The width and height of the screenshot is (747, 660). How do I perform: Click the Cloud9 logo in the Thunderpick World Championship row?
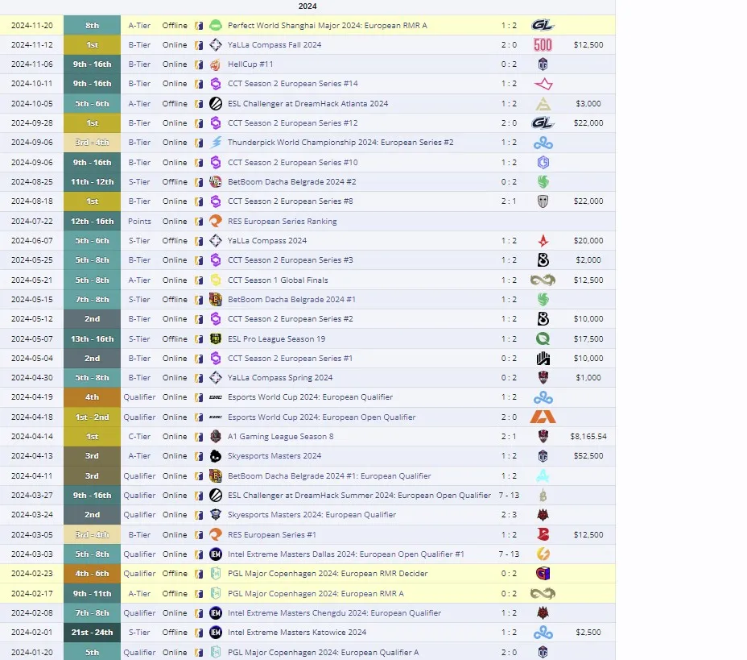(x=543, y=143)
